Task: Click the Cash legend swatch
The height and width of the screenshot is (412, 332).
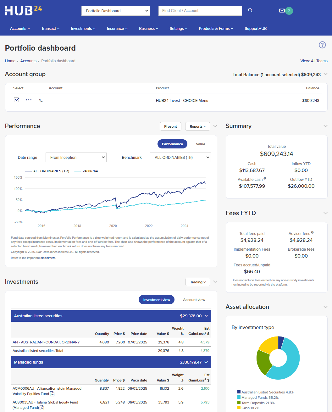Action: pos(239,408)
